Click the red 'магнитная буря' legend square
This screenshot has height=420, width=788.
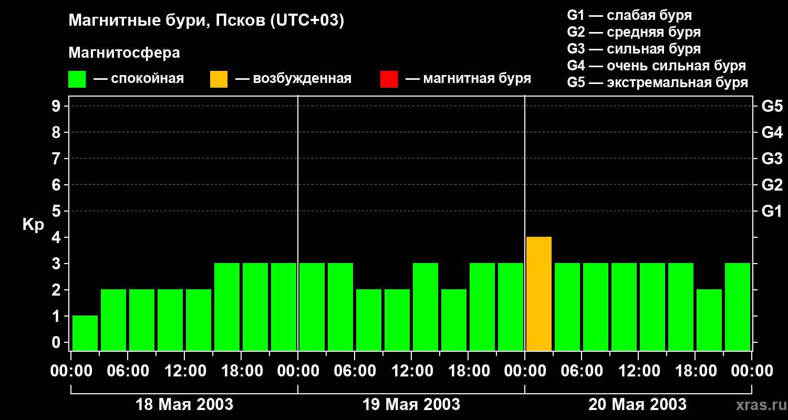(389, 79)
